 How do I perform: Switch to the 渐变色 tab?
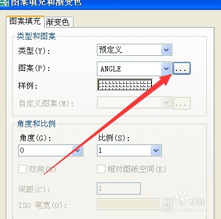pyautogui.click(x=59, y=22)
